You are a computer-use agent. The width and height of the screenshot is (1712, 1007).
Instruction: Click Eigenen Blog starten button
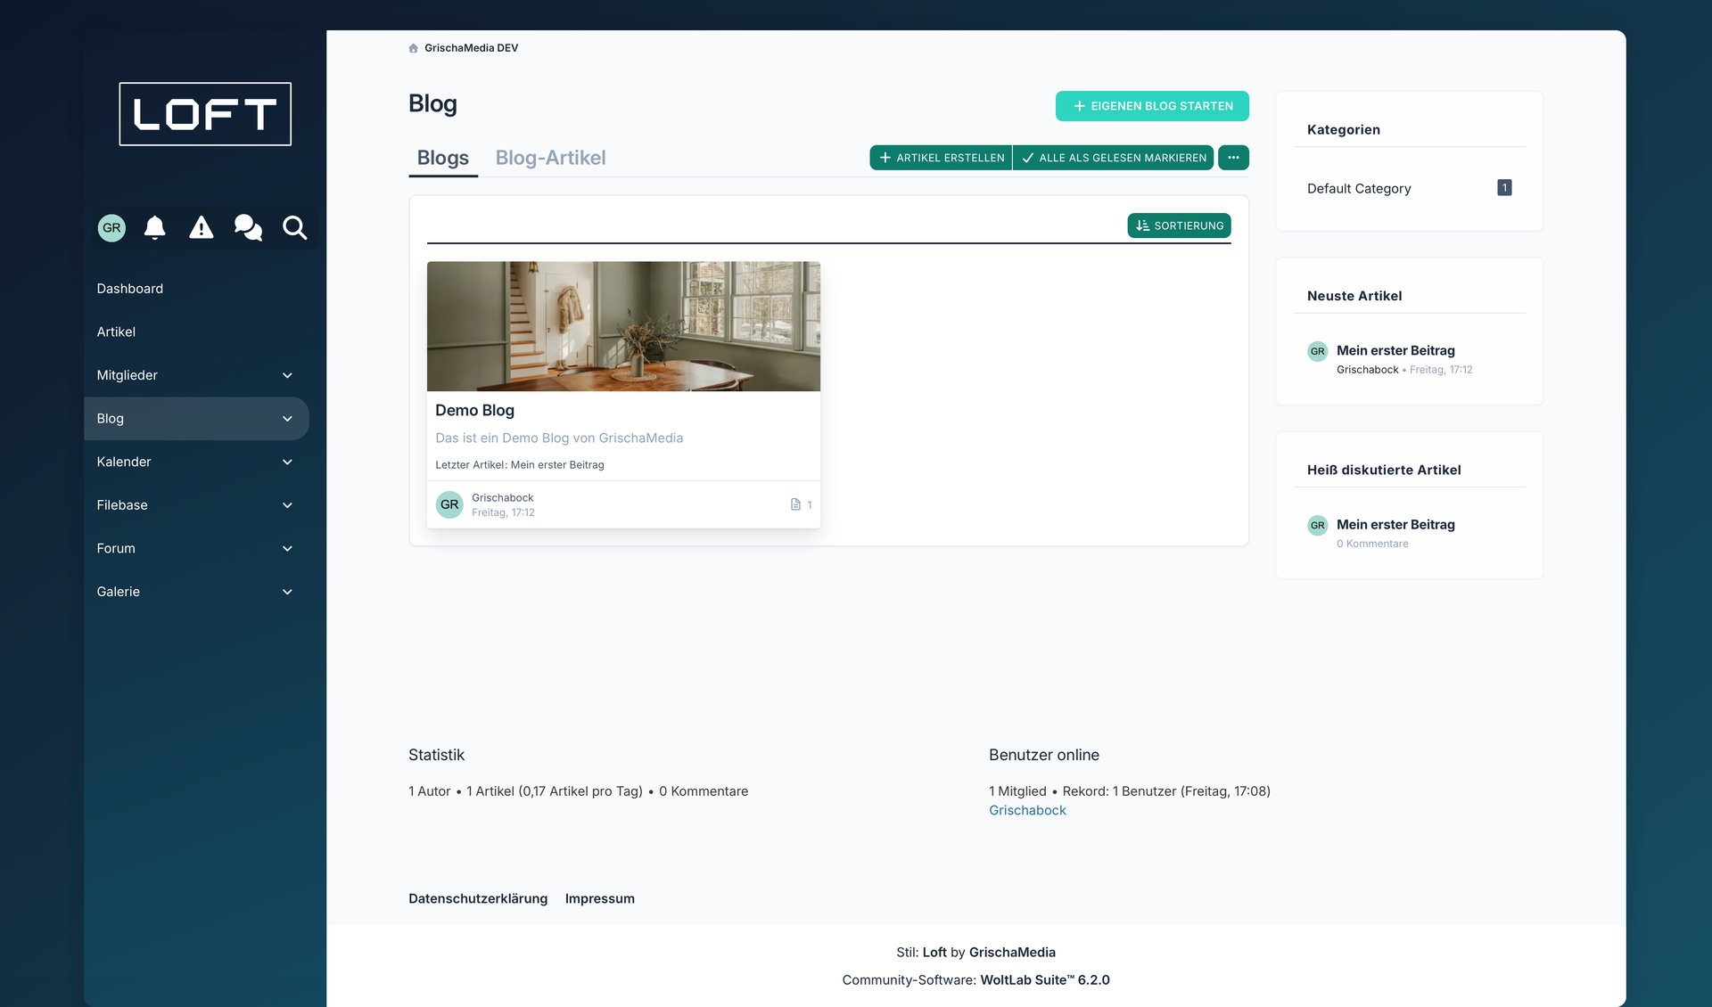pos(1152,106)
